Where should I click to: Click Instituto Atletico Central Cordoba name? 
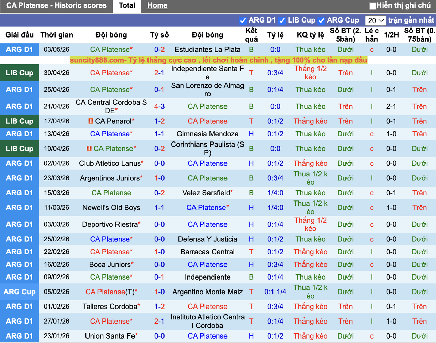[x=207, y=321]
